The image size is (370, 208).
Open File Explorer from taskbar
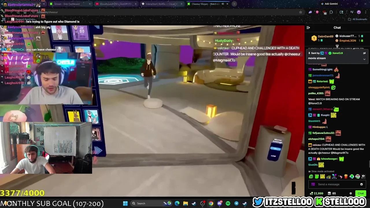coord(186,203)
